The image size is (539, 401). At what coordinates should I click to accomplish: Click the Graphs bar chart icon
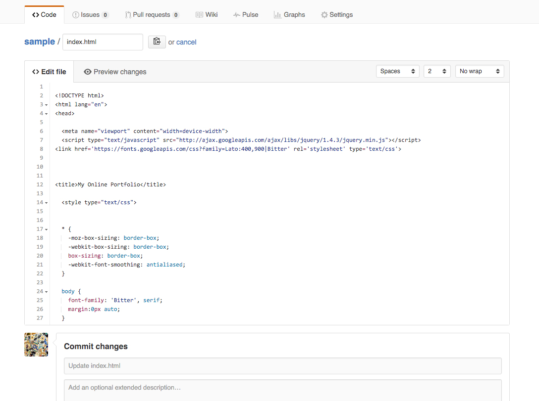click(277, 15)
